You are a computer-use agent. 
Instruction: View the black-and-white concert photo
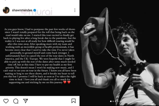[119, 53]
